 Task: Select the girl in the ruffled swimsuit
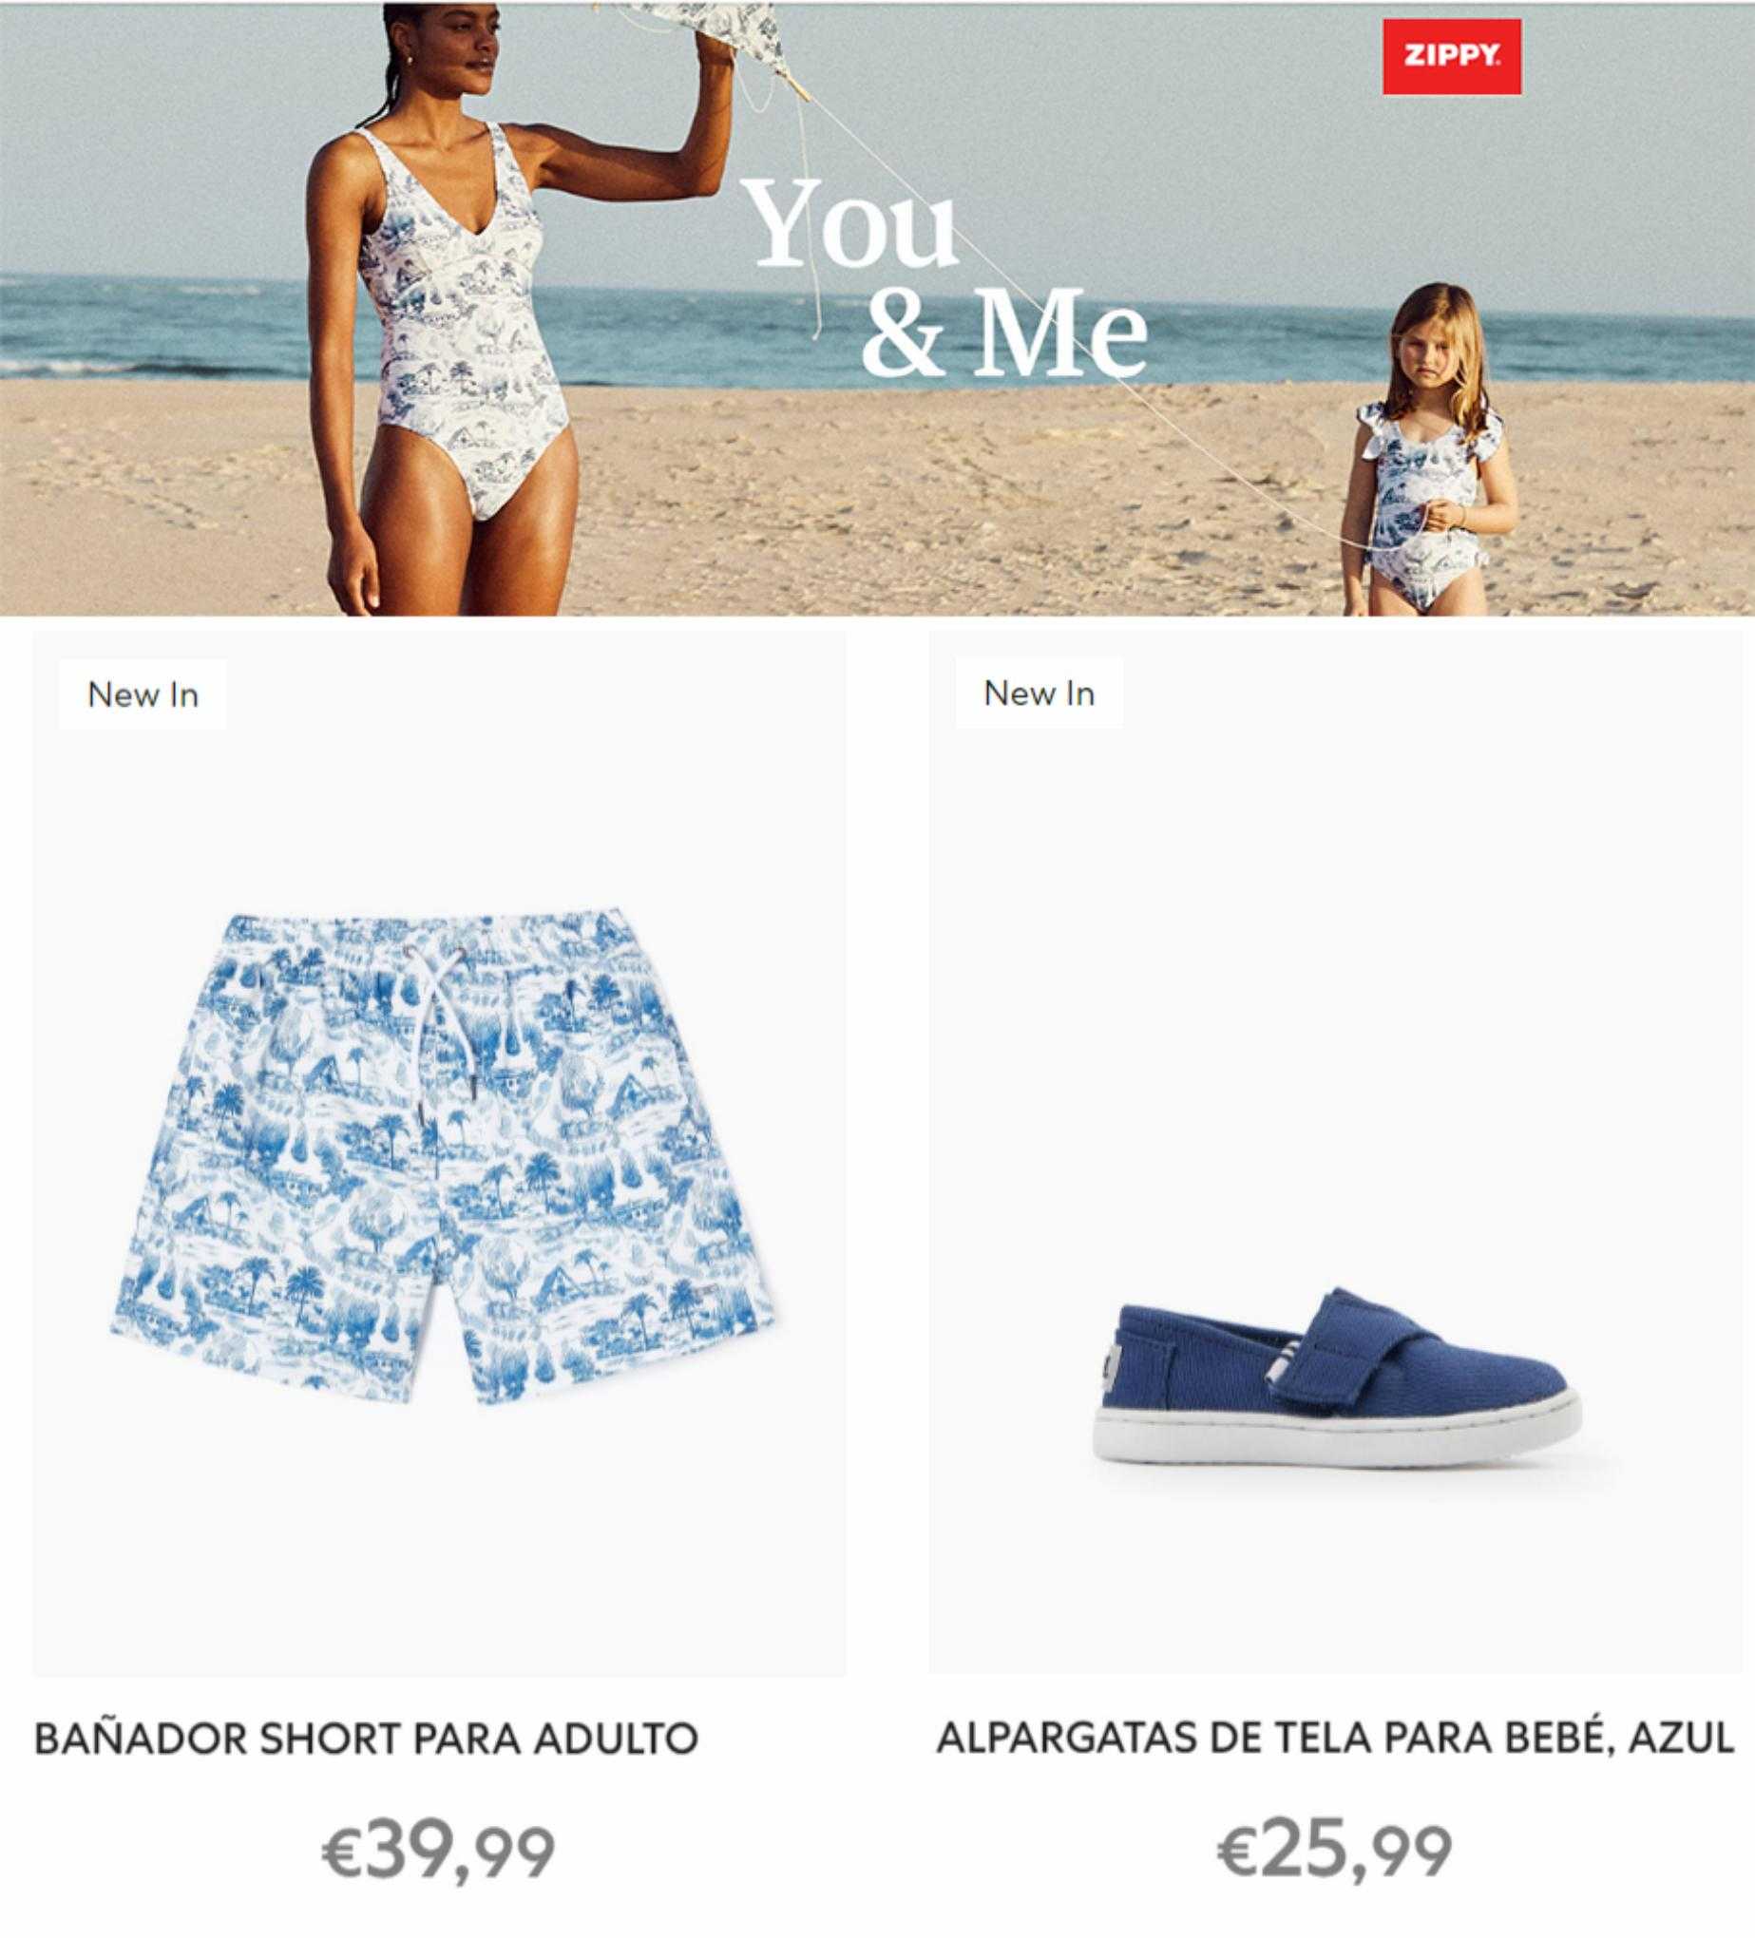point(1427,452)
